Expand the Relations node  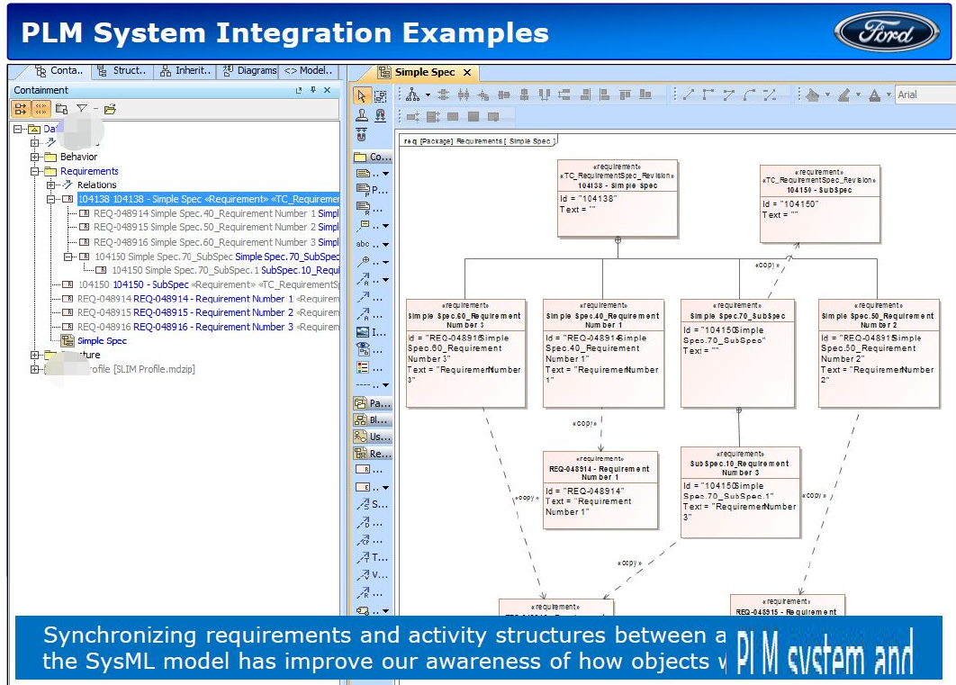(x=51, y=185)
